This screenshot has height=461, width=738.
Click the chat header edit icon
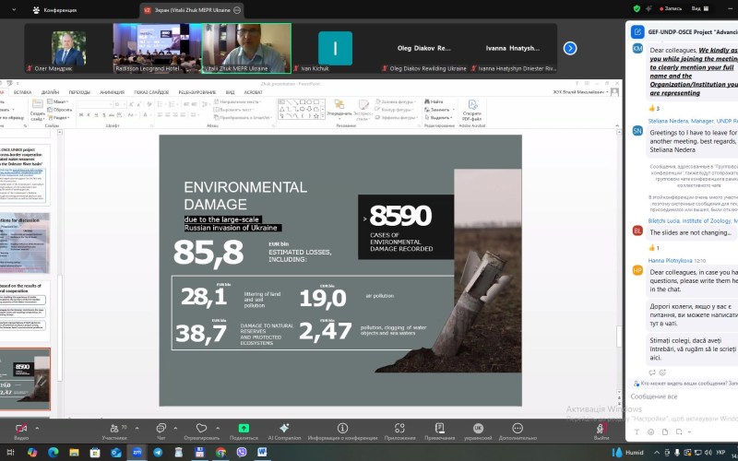coord(637,32)
